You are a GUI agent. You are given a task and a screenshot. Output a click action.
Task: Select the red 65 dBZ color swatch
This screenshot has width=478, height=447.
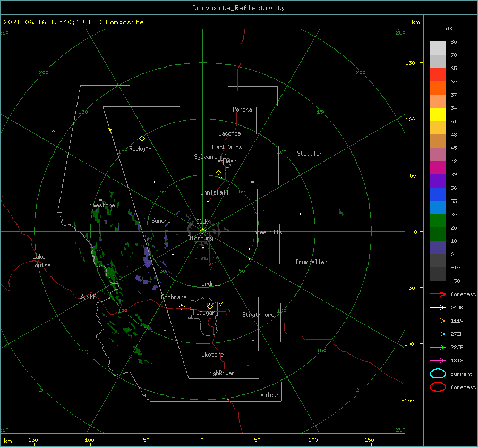tap(438, 74)
